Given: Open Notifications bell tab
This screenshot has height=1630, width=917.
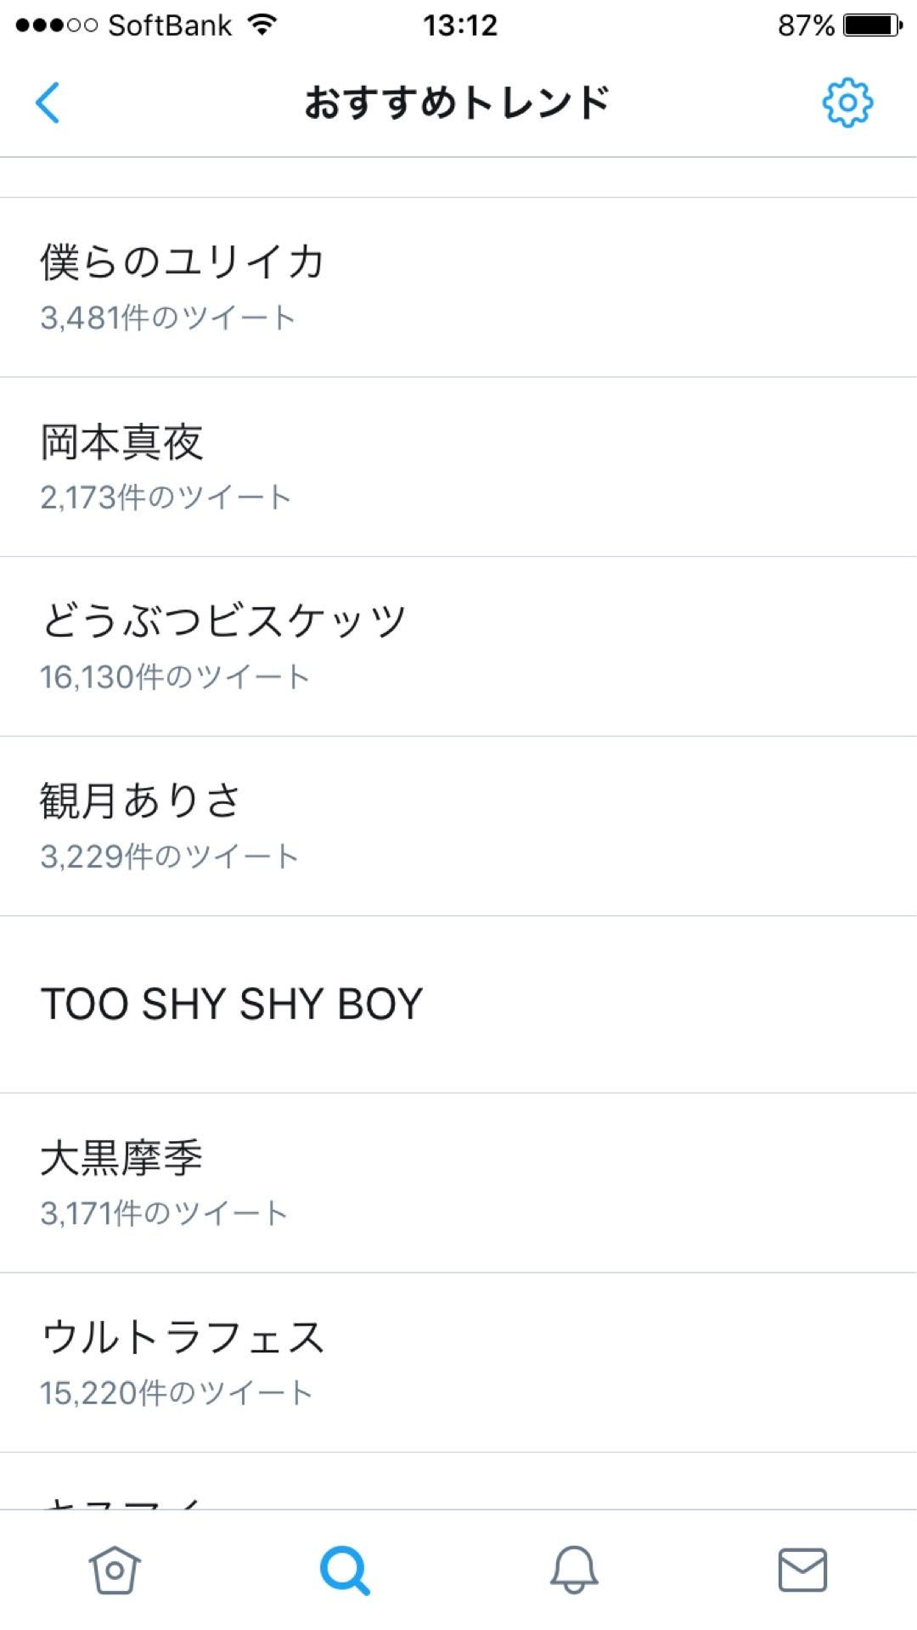Looking at the screenshot, I should (x=574, y=1569).
